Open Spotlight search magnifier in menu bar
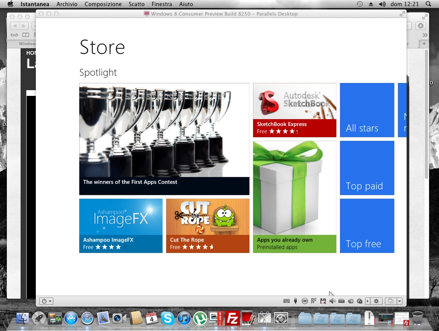Image resolution: width=439 pixels, height=331 pixels. (428, 4)
